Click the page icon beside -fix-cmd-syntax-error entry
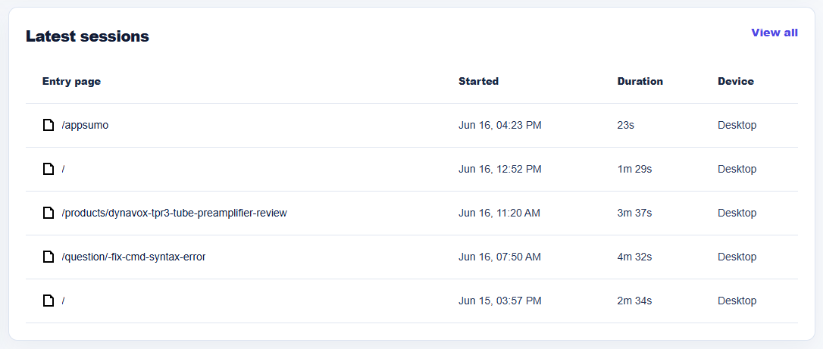Image resolution: width=823 pixels, height=349 pixels. [49, 257]
